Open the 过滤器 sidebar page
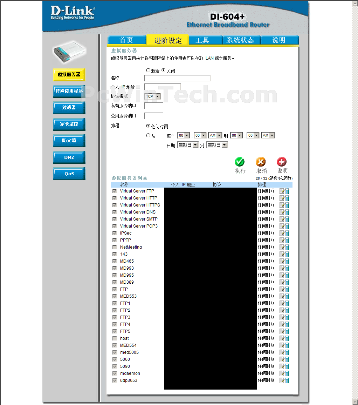Viewport: 358px width, 405px height. pyautogui.click(x=69, y=108)
